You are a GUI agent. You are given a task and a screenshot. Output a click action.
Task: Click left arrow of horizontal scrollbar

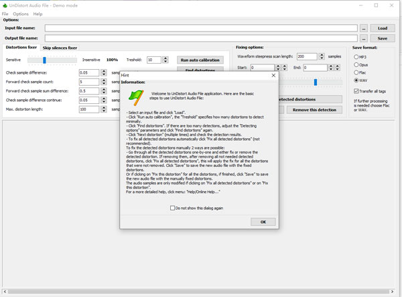[x=5, y=292]
